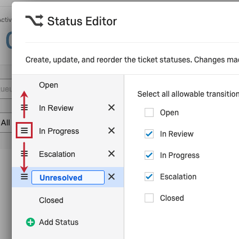Click the Unresolved status name field

[68, 177]
